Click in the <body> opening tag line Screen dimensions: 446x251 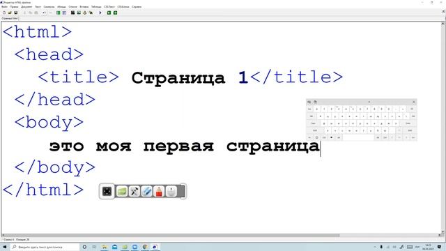click(49, 123)
